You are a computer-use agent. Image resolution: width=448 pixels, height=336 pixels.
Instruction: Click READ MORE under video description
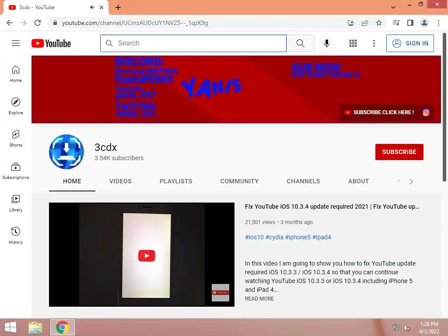(x=259, y=298)
